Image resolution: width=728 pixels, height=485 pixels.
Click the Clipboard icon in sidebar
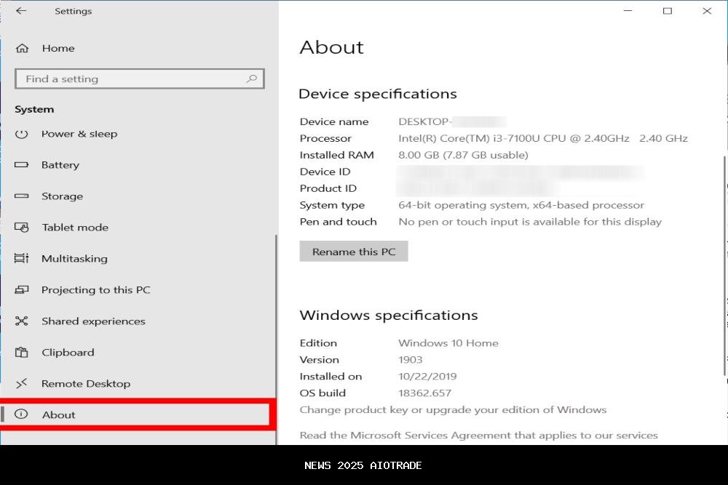(22, 353)
